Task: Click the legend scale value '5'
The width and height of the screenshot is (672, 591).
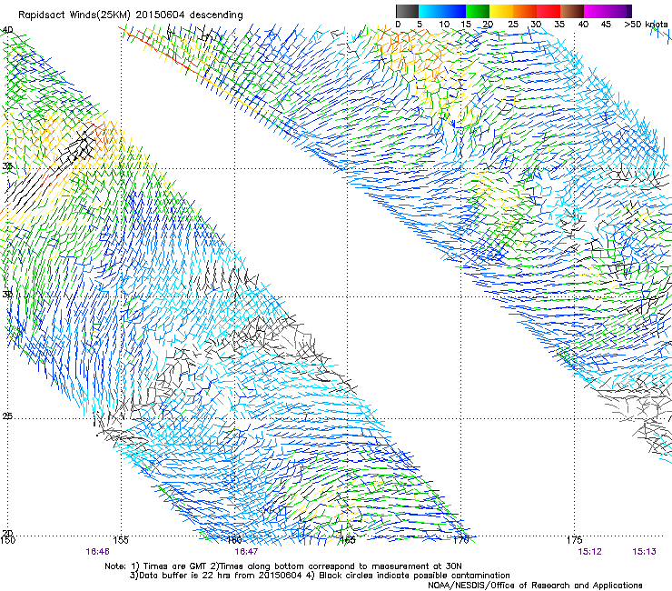Action: 420,24
